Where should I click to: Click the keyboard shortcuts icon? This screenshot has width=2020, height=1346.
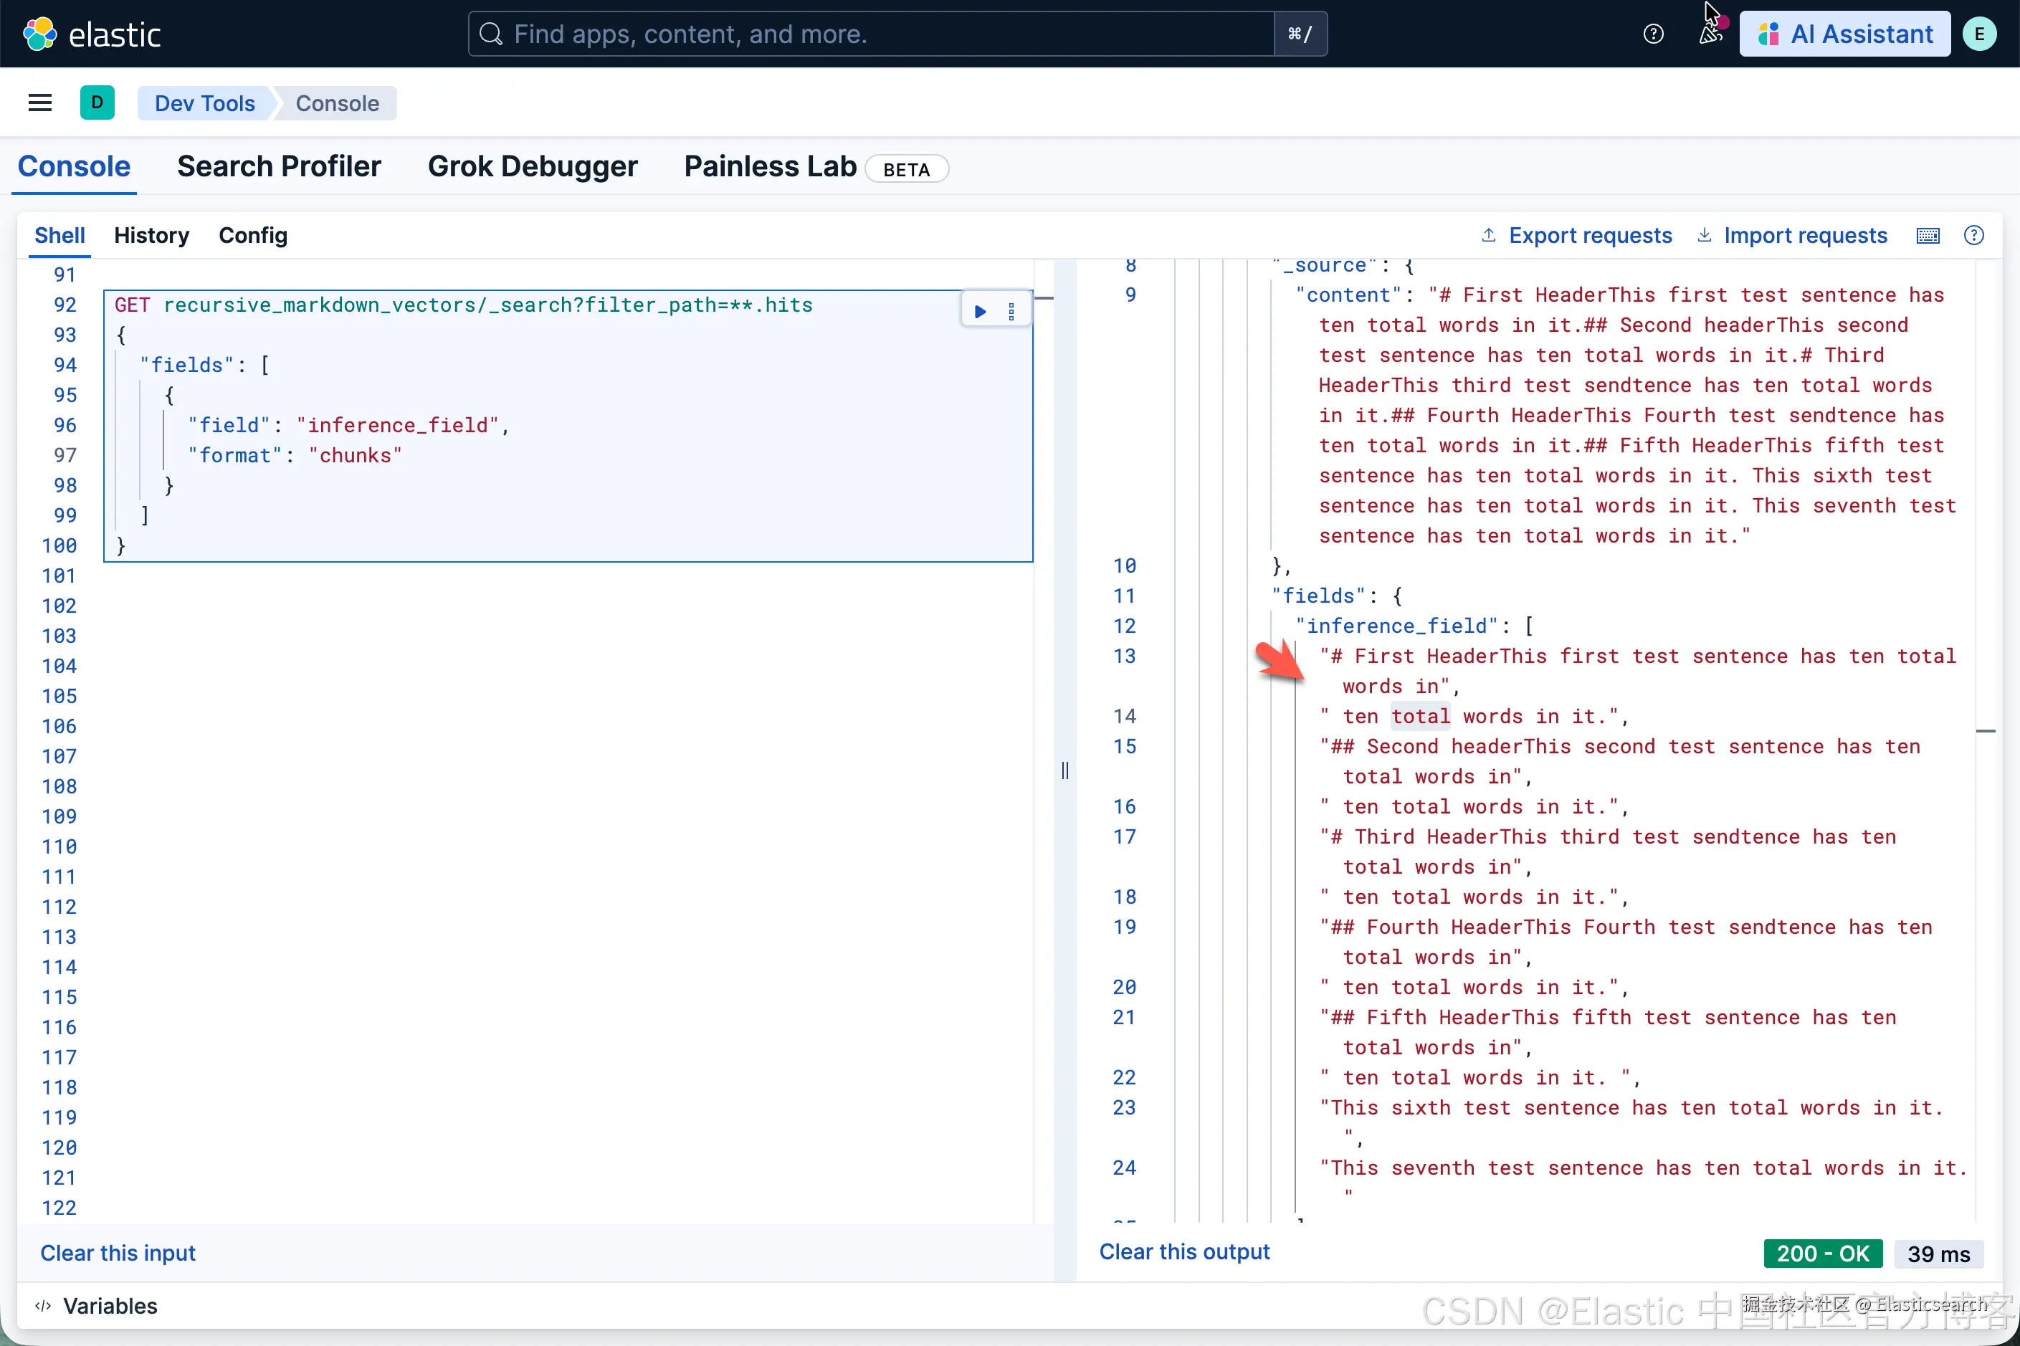(x=1928, y=235)
